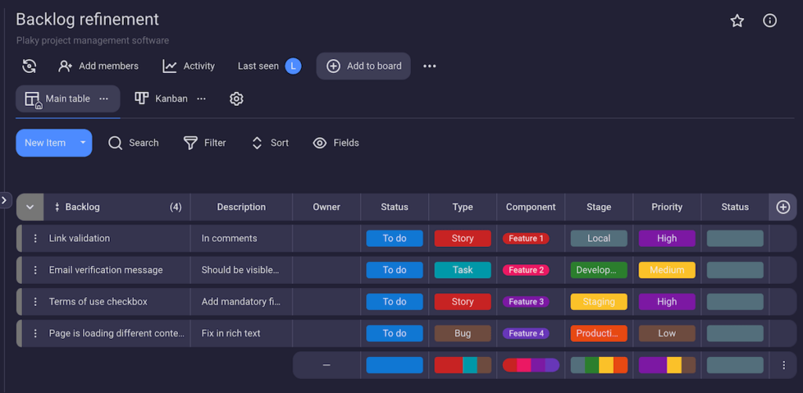The height and width of the screenshot is (393, 803).
Task: Open board settings gear icon
Action: (236, 99)
